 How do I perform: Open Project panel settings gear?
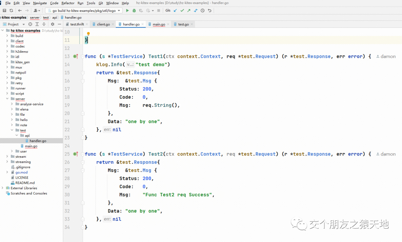52,24
